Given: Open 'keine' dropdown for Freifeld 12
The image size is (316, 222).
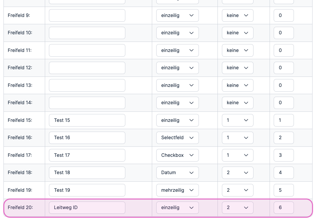Looking at the screenshot, I should pos(237,68).
